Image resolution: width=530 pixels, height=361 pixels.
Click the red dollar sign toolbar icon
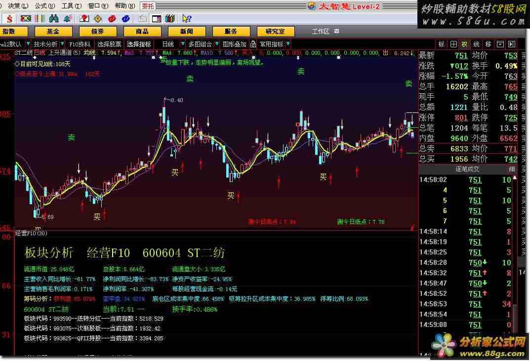pyautogui.click(x=9, y=19)
